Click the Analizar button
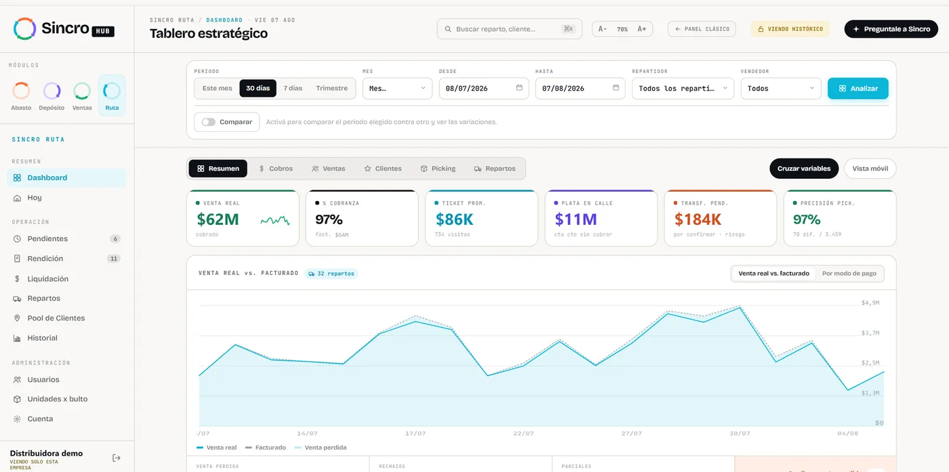 858,88
